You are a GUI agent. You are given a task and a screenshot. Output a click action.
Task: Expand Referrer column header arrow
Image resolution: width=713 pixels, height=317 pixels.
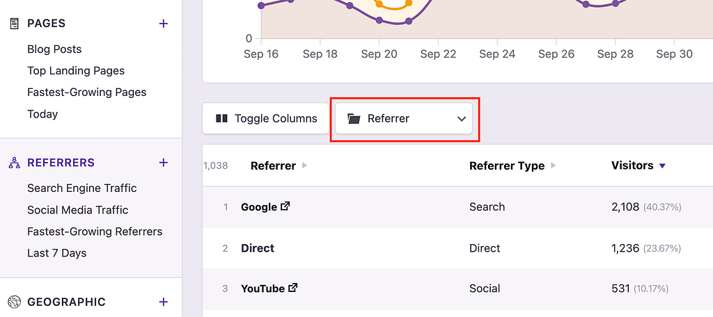click(304, 166)
